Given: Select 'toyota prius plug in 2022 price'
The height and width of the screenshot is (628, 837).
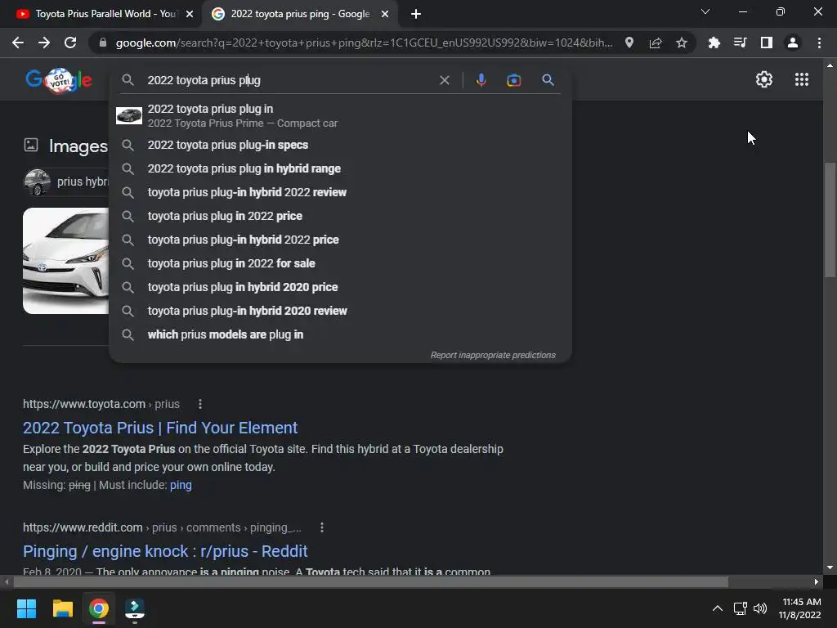Looking at the screenshot, I should point(341,216).
